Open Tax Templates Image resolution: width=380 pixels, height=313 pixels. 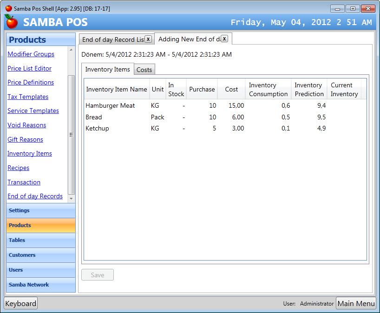point(28,97)
